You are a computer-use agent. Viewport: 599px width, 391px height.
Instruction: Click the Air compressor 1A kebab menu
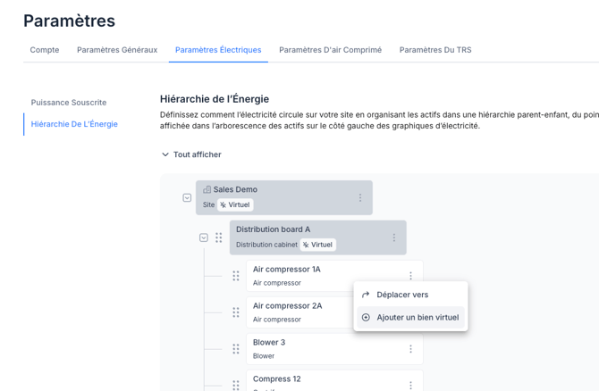410,276
